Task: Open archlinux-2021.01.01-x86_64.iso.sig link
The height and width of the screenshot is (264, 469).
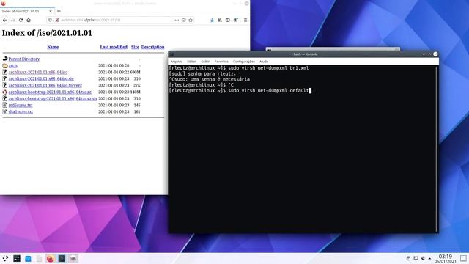Action: (41, 78)
